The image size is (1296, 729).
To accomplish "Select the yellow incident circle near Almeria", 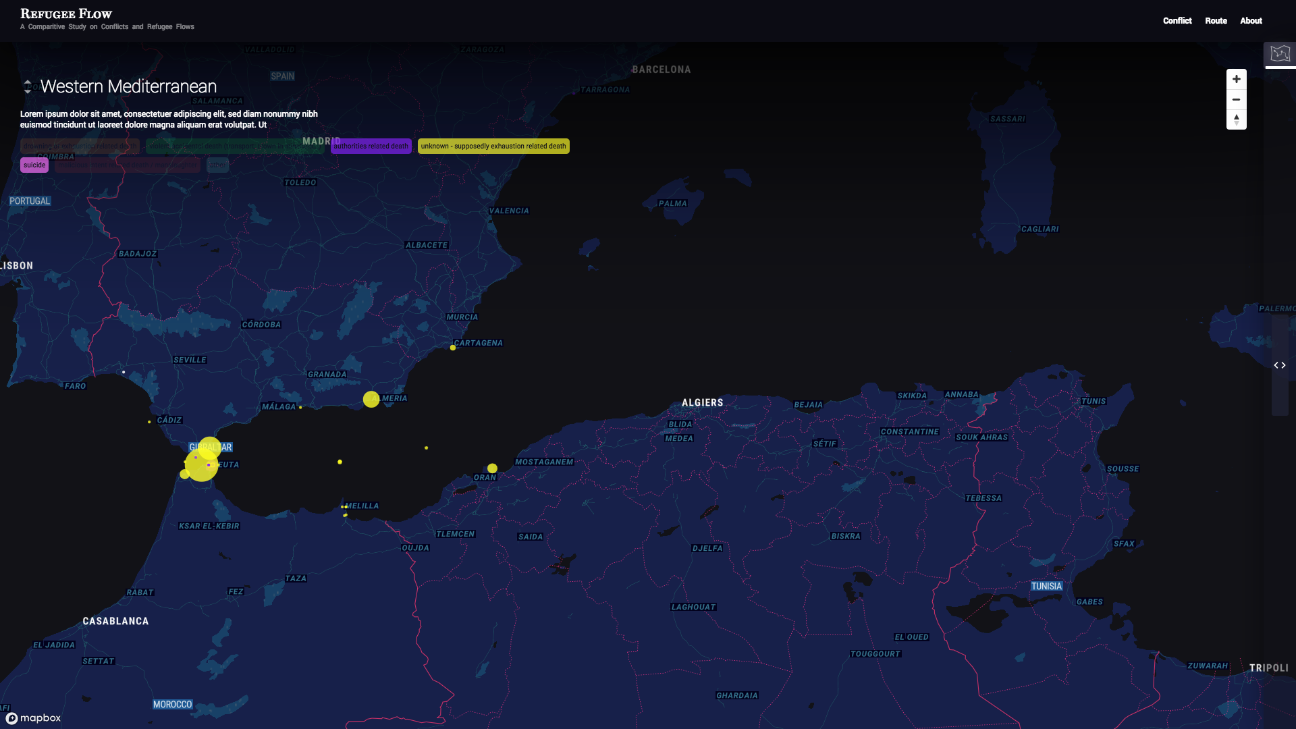I will point(371,399).
